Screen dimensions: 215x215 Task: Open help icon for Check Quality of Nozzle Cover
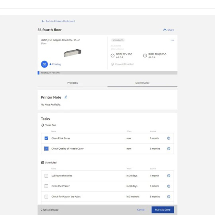[x=169, y=149]
